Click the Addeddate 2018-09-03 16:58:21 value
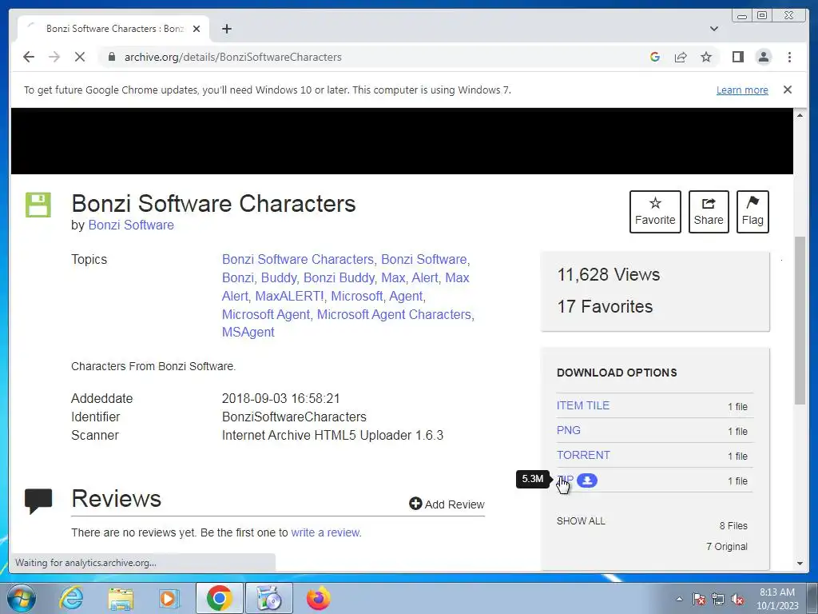This screenshot has width=818, height=614. [280, 398]
